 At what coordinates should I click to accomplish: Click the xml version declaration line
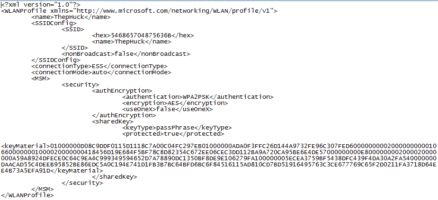41,5
